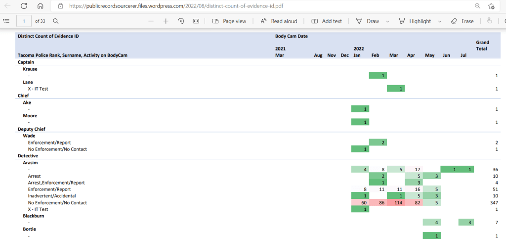Zoom in using the plus icon

[166, 21]
